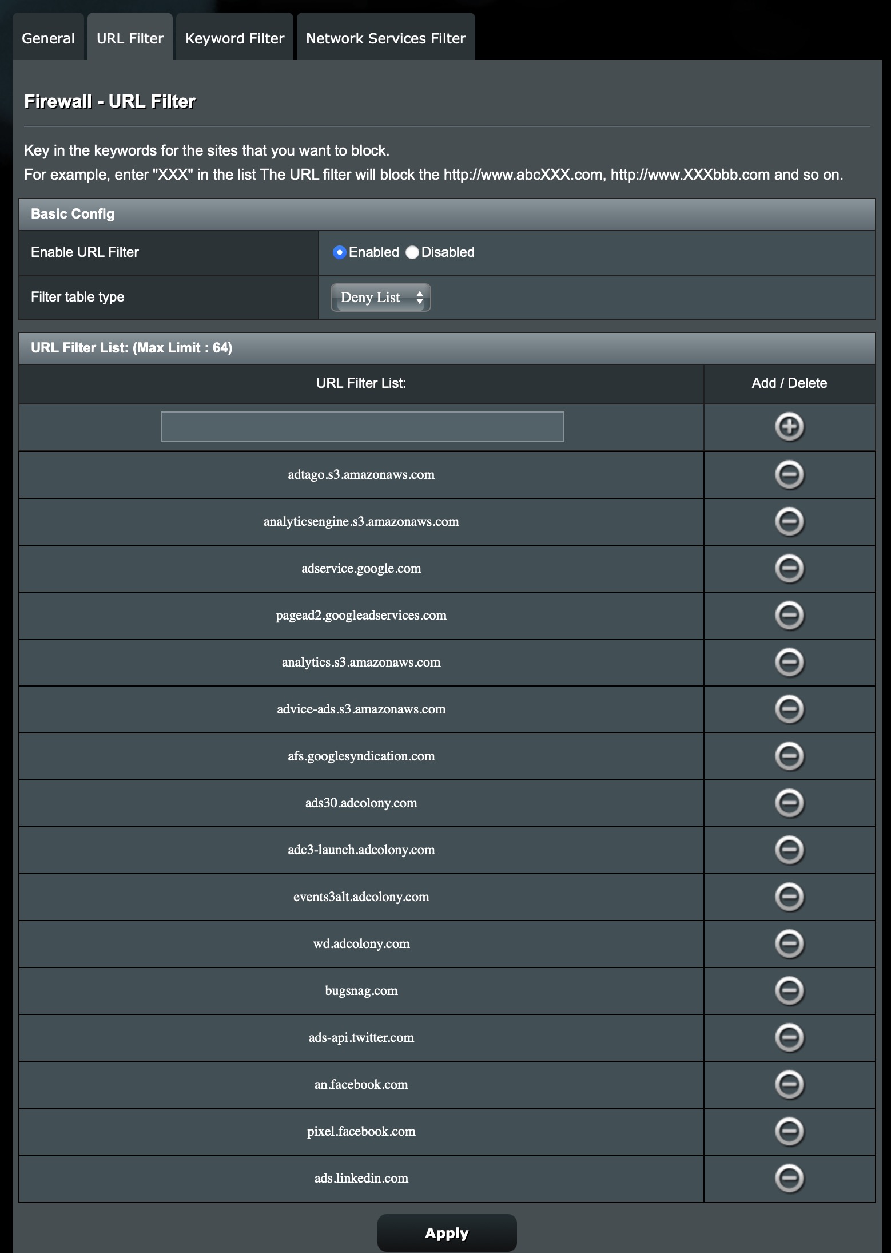891x1253 pixels.
Task: Click the ads30.adcolony.com text
Action: click(361, 803)
